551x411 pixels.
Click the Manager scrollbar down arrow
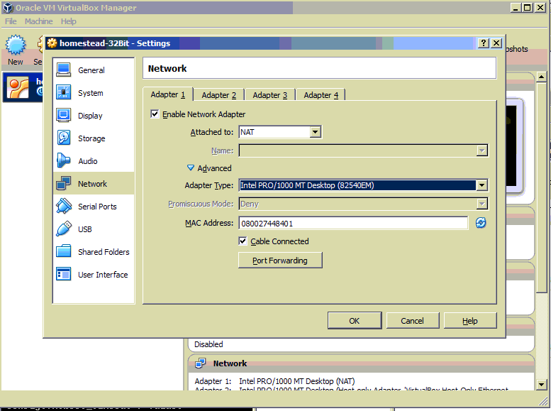542,385
